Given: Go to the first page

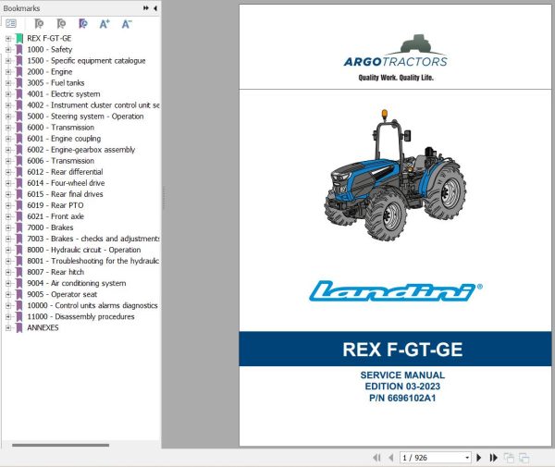Looking at the screenshot, I should coord(376,458).
